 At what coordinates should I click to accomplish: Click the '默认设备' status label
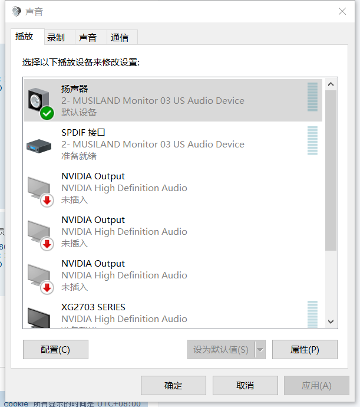point(79,113)
